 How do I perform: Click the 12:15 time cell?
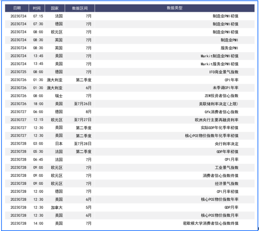coord(38,120)
